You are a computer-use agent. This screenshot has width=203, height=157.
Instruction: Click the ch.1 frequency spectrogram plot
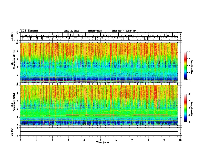pyautogui.click(x=99, y=63)
